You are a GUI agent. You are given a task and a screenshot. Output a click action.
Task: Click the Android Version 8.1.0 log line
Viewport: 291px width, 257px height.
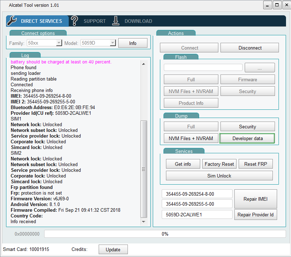(35, 205)
